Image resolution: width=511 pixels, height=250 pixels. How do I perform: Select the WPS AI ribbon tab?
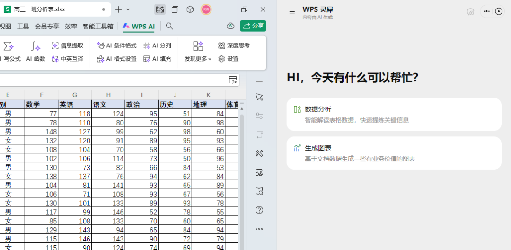139,27
